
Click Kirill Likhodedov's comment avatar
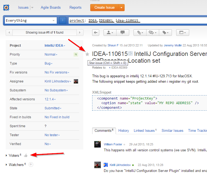(98, 165)
